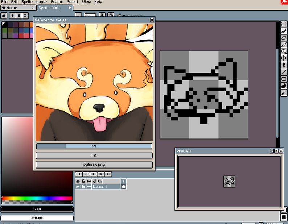Click the ink type button in context bar

pyautogui.click(x=102, y=15)
